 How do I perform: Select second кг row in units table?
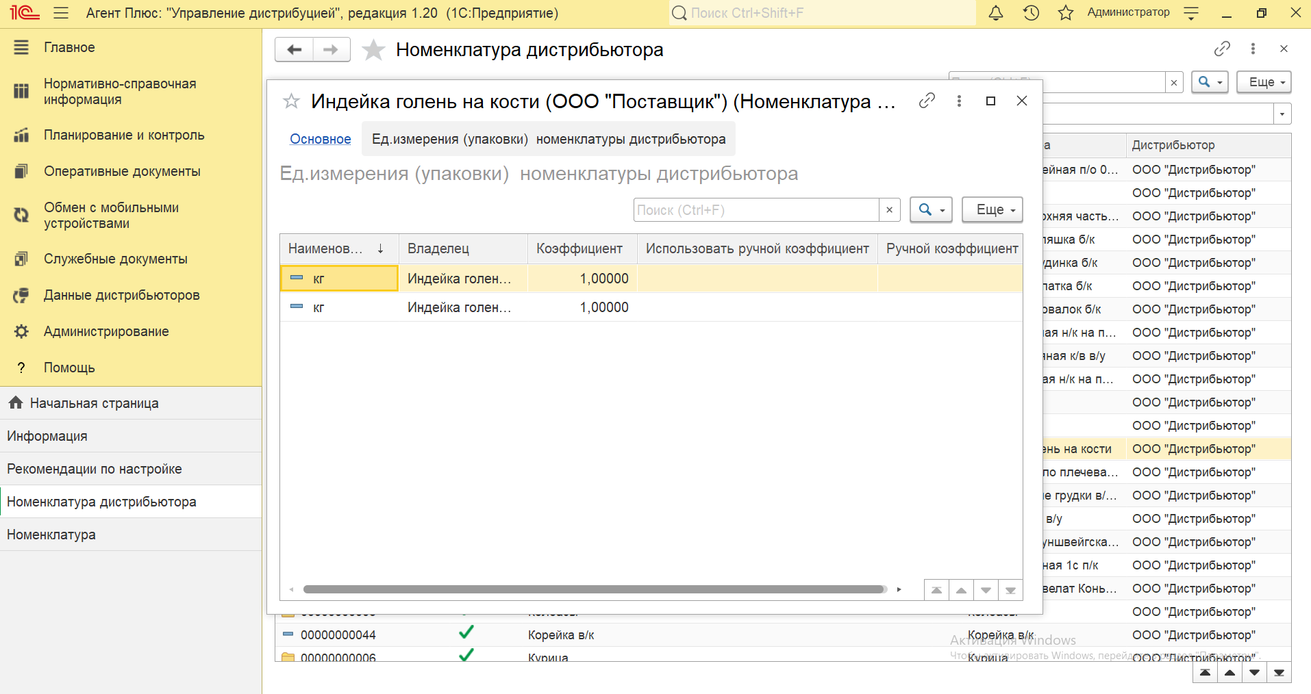pyautogui.click(x=651, y=307)
